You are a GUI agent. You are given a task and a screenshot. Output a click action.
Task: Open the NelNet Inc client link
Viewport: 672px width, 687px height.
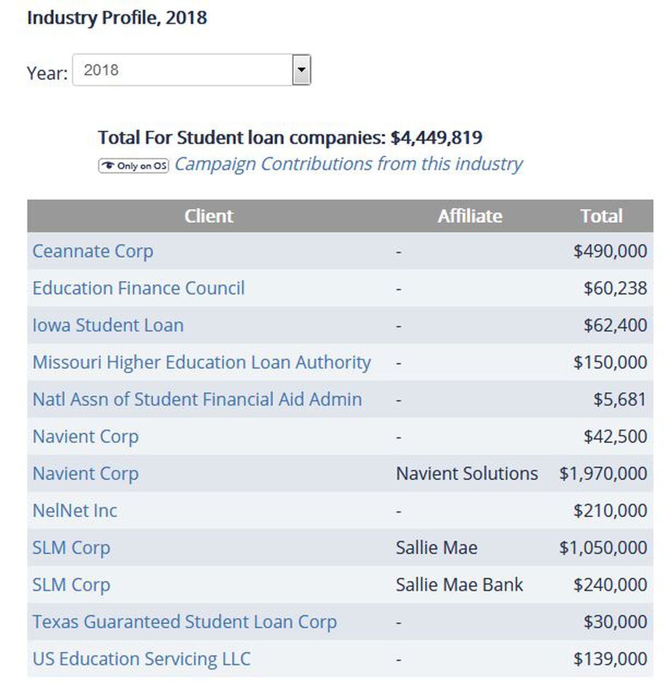pyautogui.click(x=75, y=511)
